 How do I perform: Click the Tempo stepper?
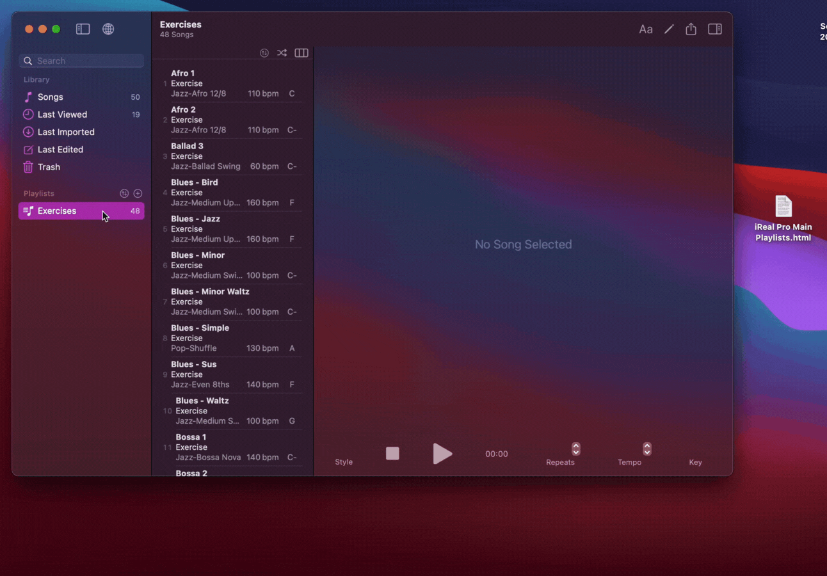[647, 449]
